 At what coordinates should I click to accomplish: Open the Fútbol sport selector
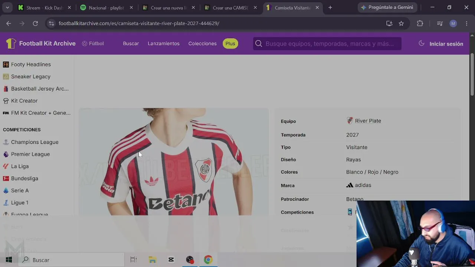93,43
